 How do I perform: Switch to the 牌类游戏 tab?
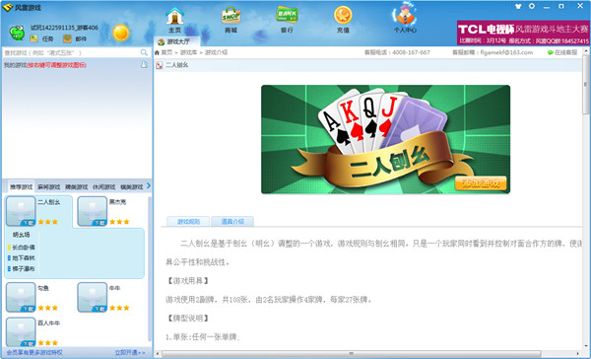[x=77, y=186]
